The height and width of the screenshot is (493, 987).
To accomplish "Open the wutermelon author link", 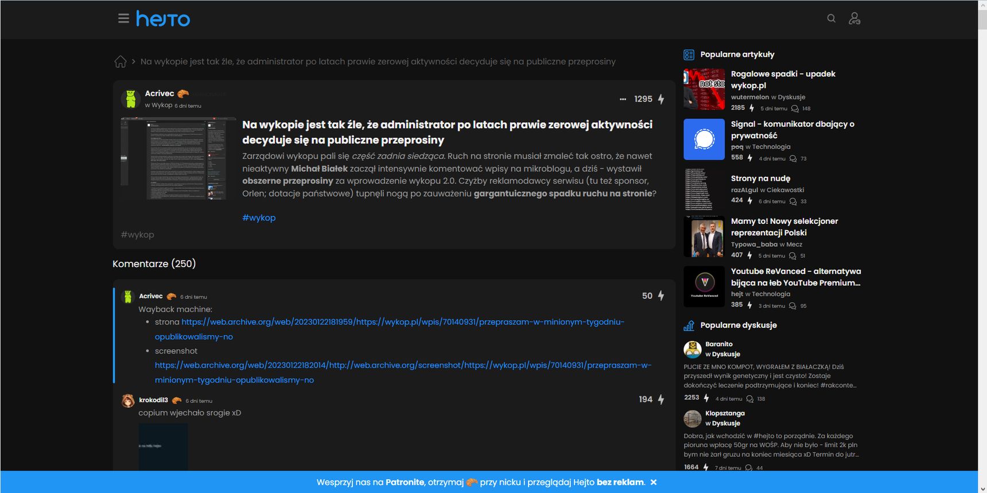I will coord(750,97).
